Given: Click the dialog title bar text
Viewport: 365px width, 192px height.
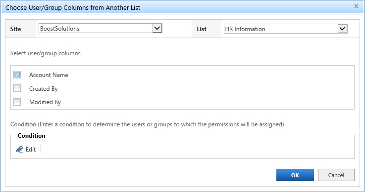Looking at the screenshot, I should 73,8.
